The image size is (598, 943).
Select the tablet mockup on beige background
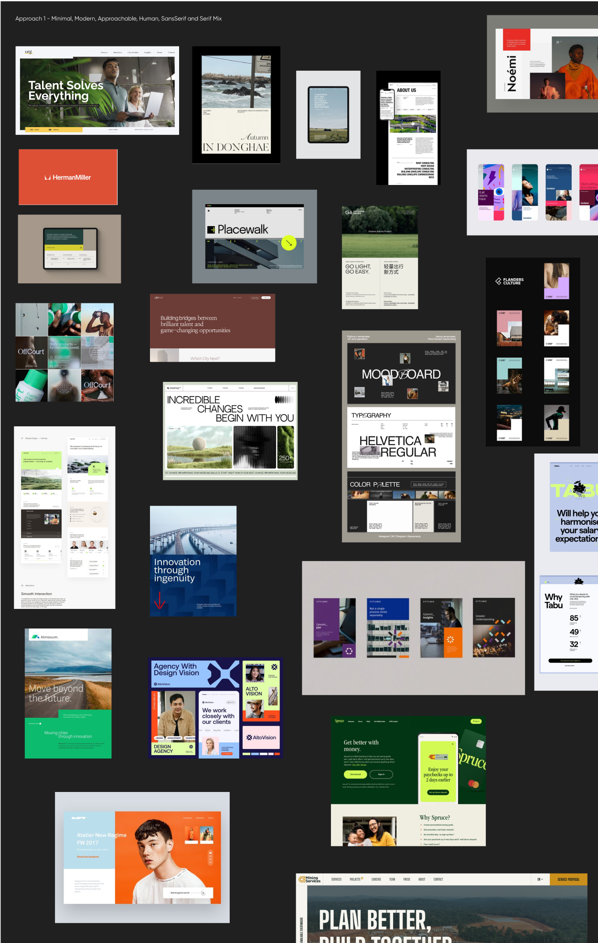70,249
